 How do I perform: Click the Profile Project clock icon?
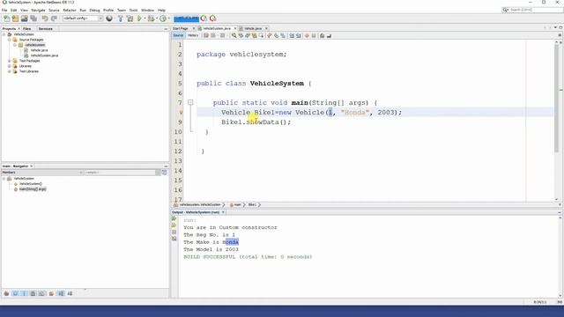coord(163,18)
